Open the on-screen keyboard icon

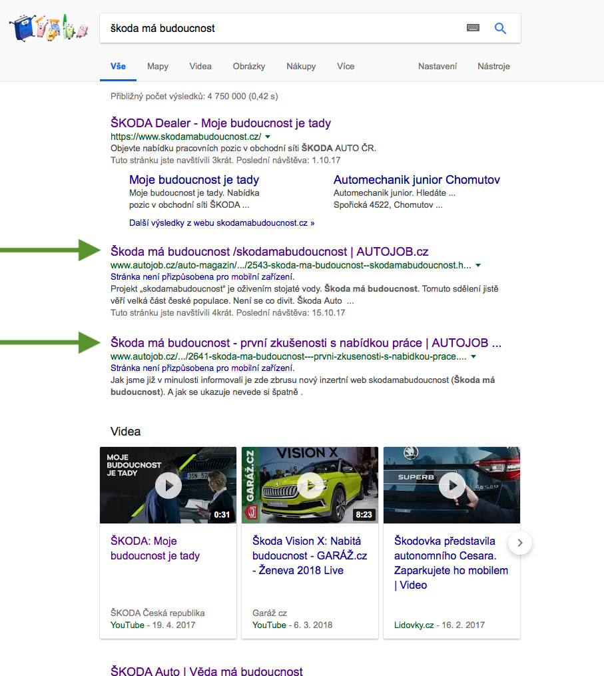[473, 28]
